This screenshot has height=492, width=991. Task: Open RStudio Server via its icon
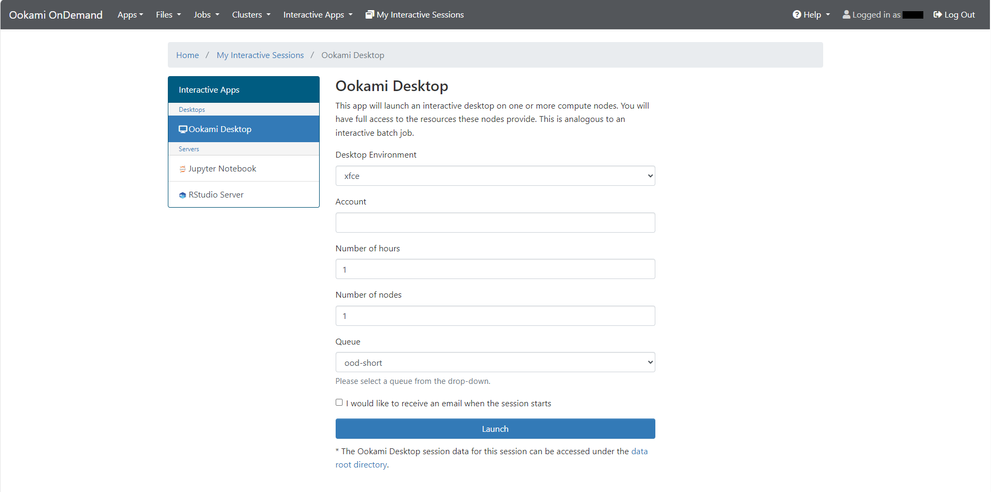coord(183,194)
